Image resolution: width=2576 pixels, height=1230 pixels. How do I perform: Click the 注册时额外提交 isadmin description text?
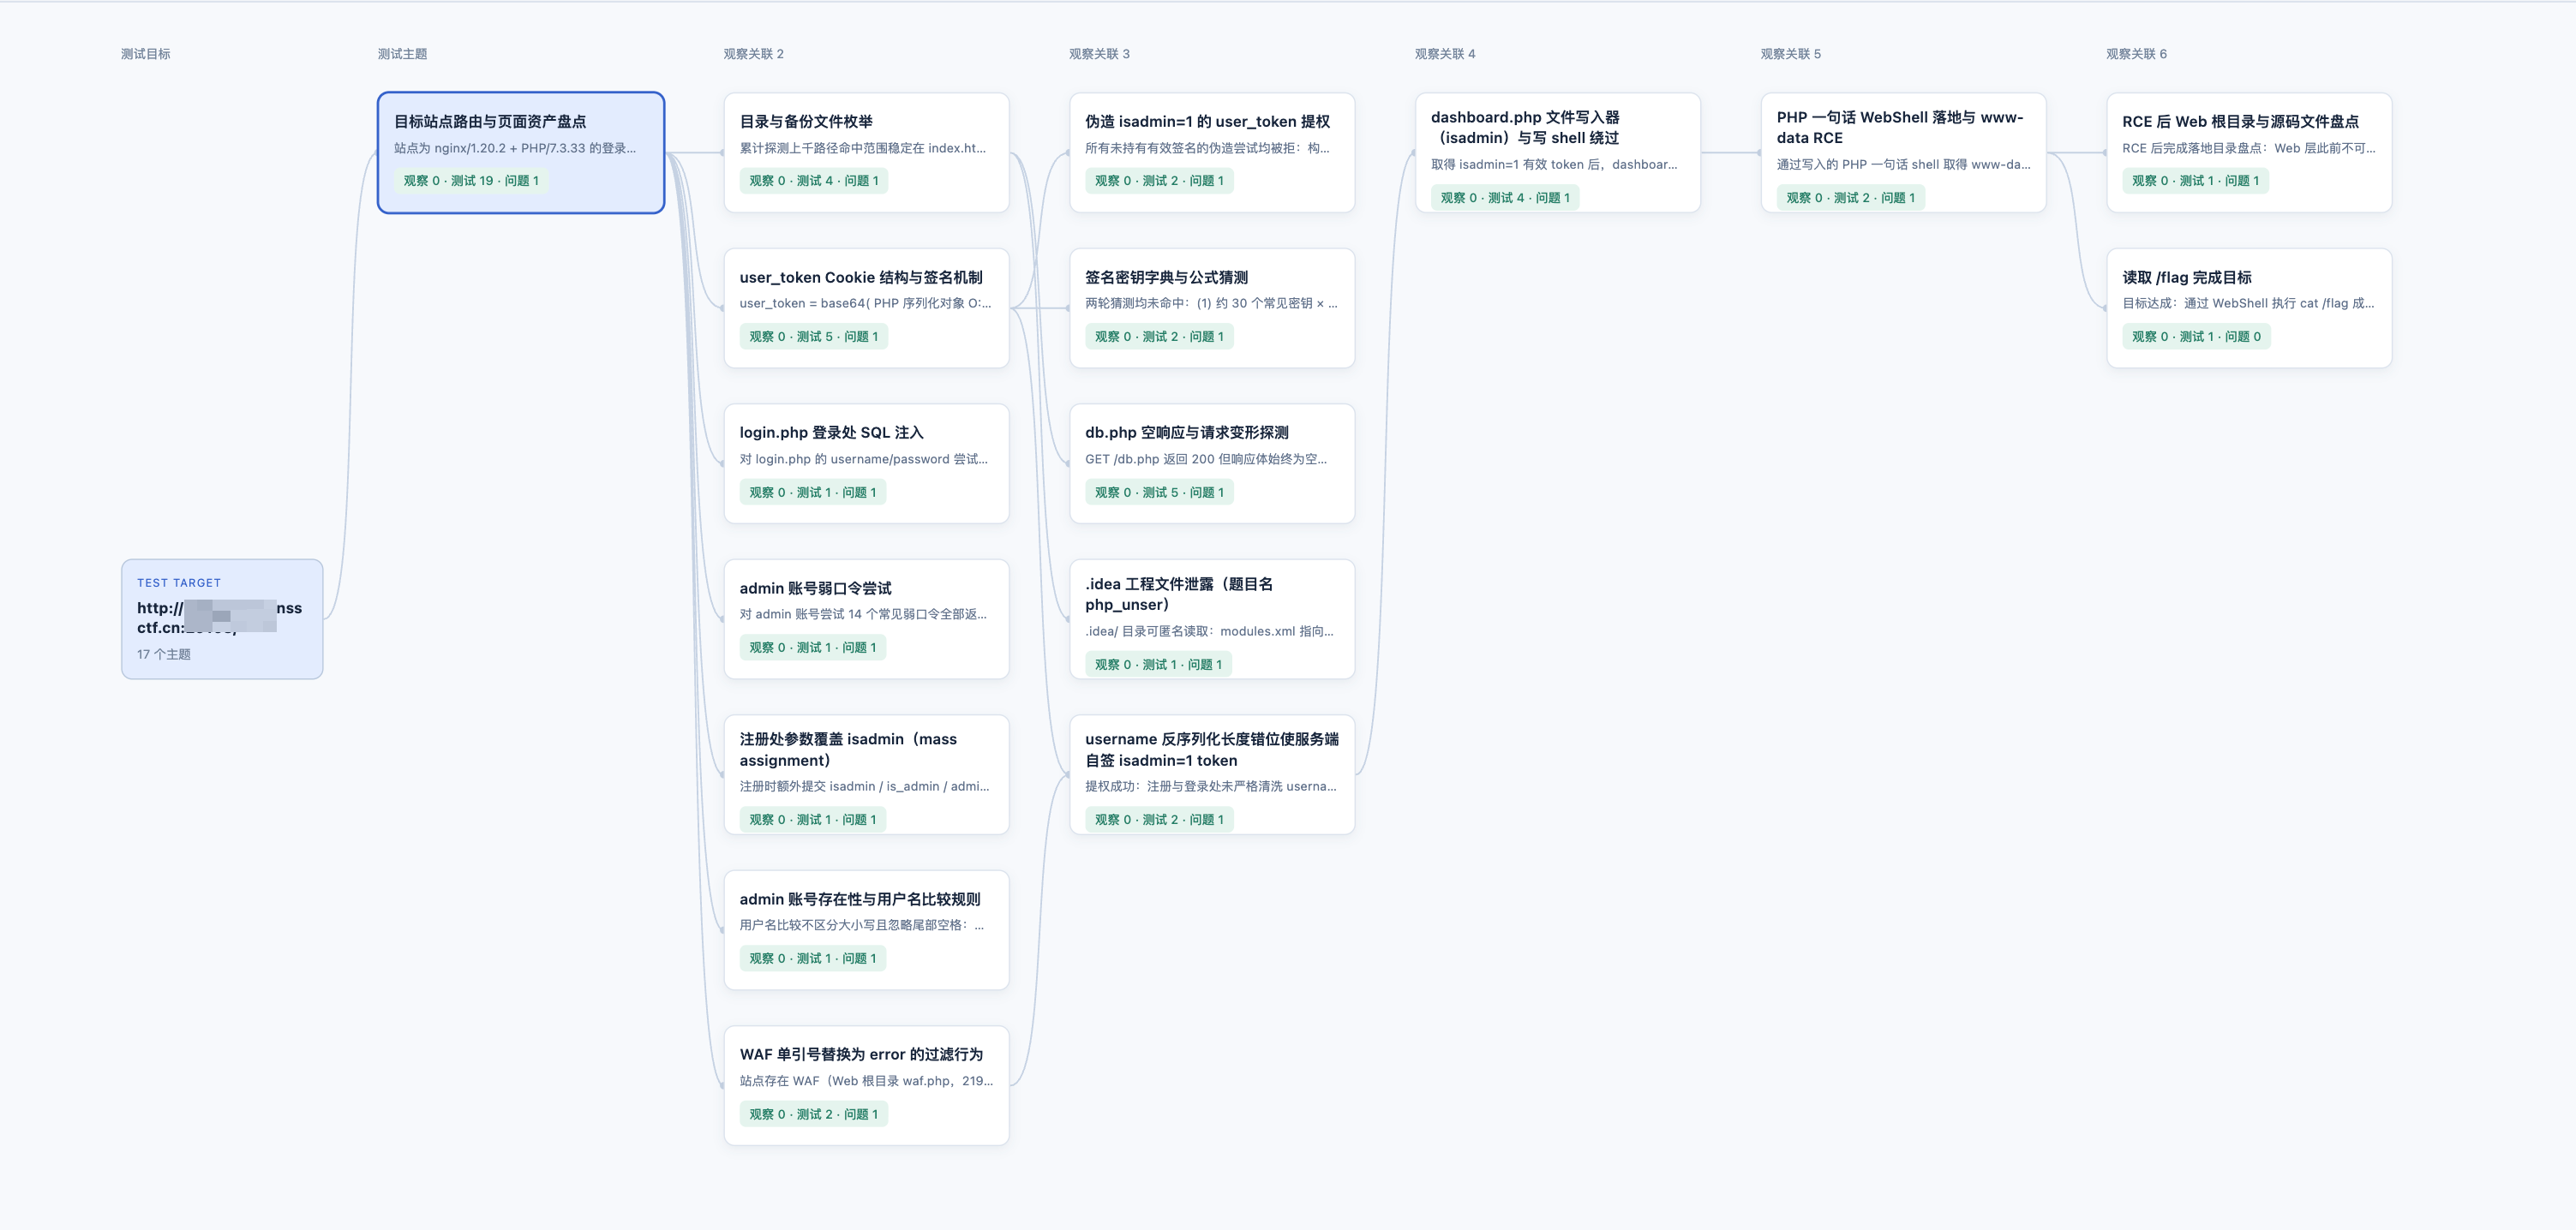pos(865,786)
